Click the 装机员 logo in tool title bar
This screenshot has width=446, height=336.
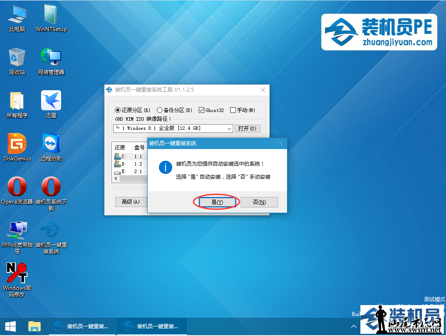[109, 90]
